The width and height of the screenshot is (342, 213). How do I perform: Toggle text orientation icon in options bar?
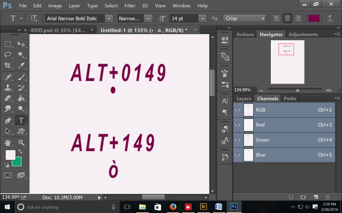click(x=34, y=18)
